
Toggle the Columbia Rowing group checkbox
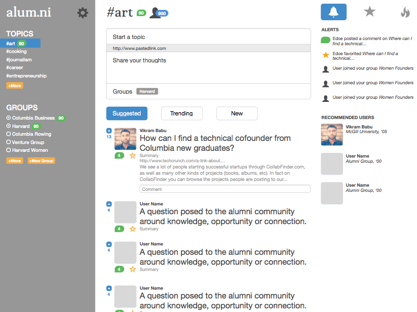pos(8,134)
